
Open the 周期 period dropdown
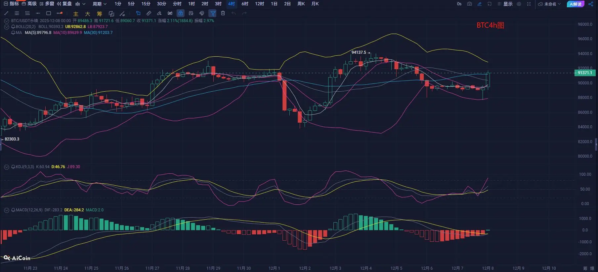[100, 4]
